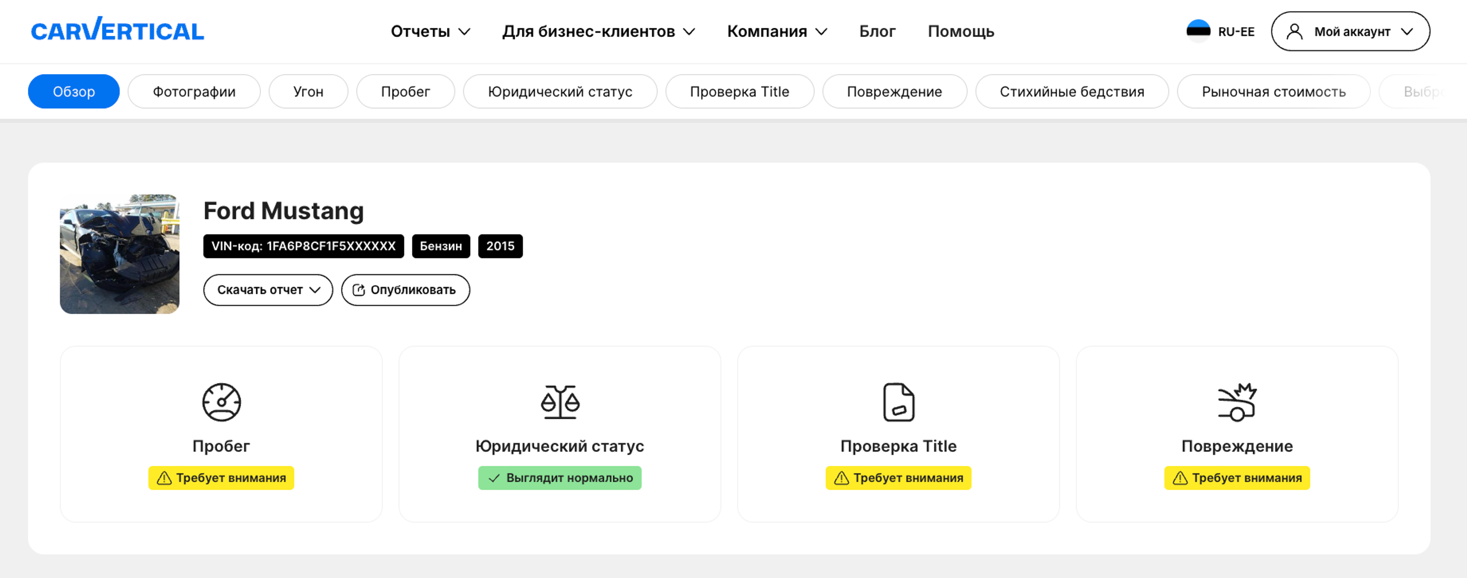Click Для бизнес-клиентов menu label
The image size is (1467, 578).
[x=588, y=31]
